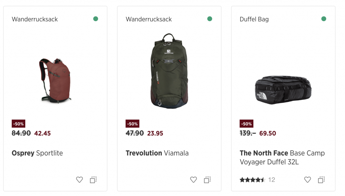The width and height of the screenshot is (345, 196).
Task: Click the star rating with 12 reviews
Action: [252, 180]
